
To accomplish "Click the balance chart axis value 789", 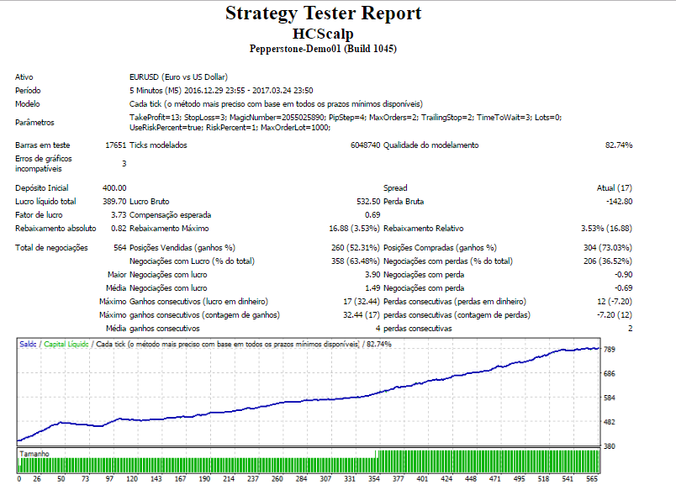I will click(610, 350).
